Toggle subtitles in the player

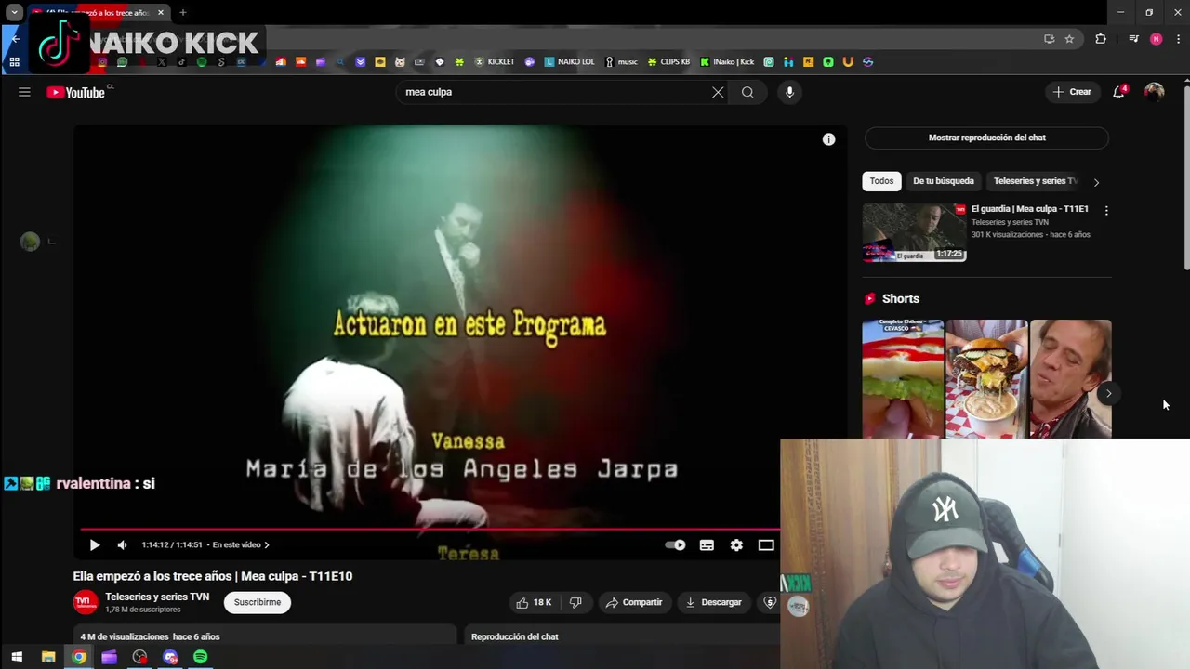707,545
